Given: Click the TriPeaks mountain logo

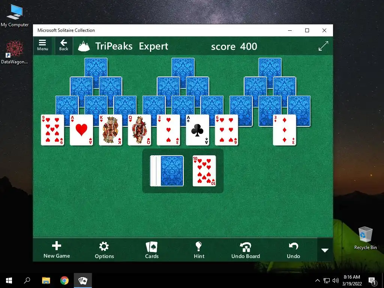Looking at the screenshot, I should (84, 46).
